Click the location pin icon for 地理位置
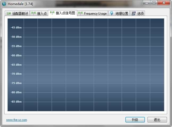The height and width of the screenshot is (127, 172). 112,13
